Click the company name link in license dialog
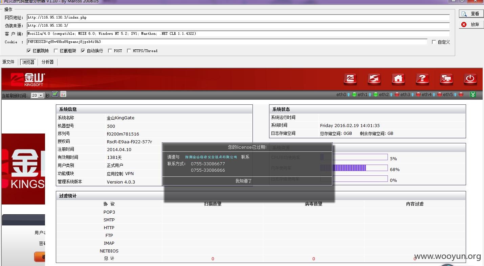This screenshot has height=266, width=484. [x=211, y=157]
